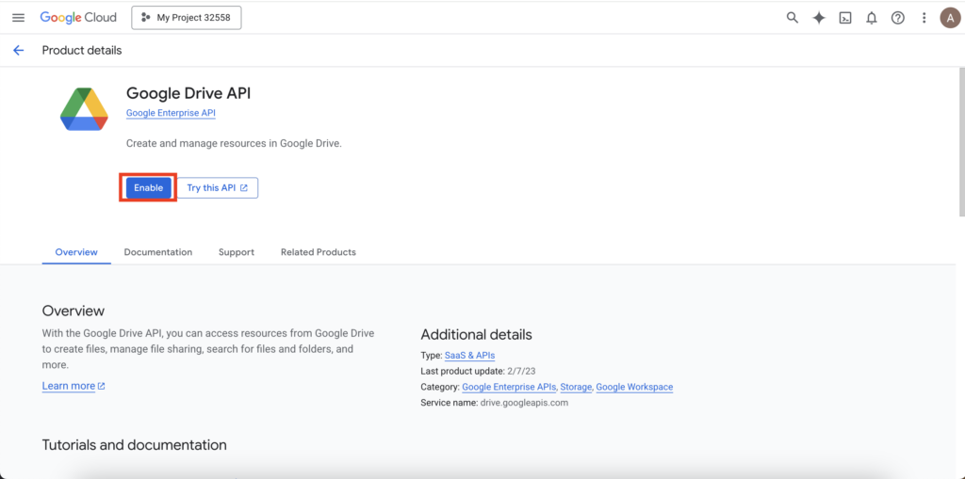
Task: Open the Related Products tab
Action: point(319,252)
